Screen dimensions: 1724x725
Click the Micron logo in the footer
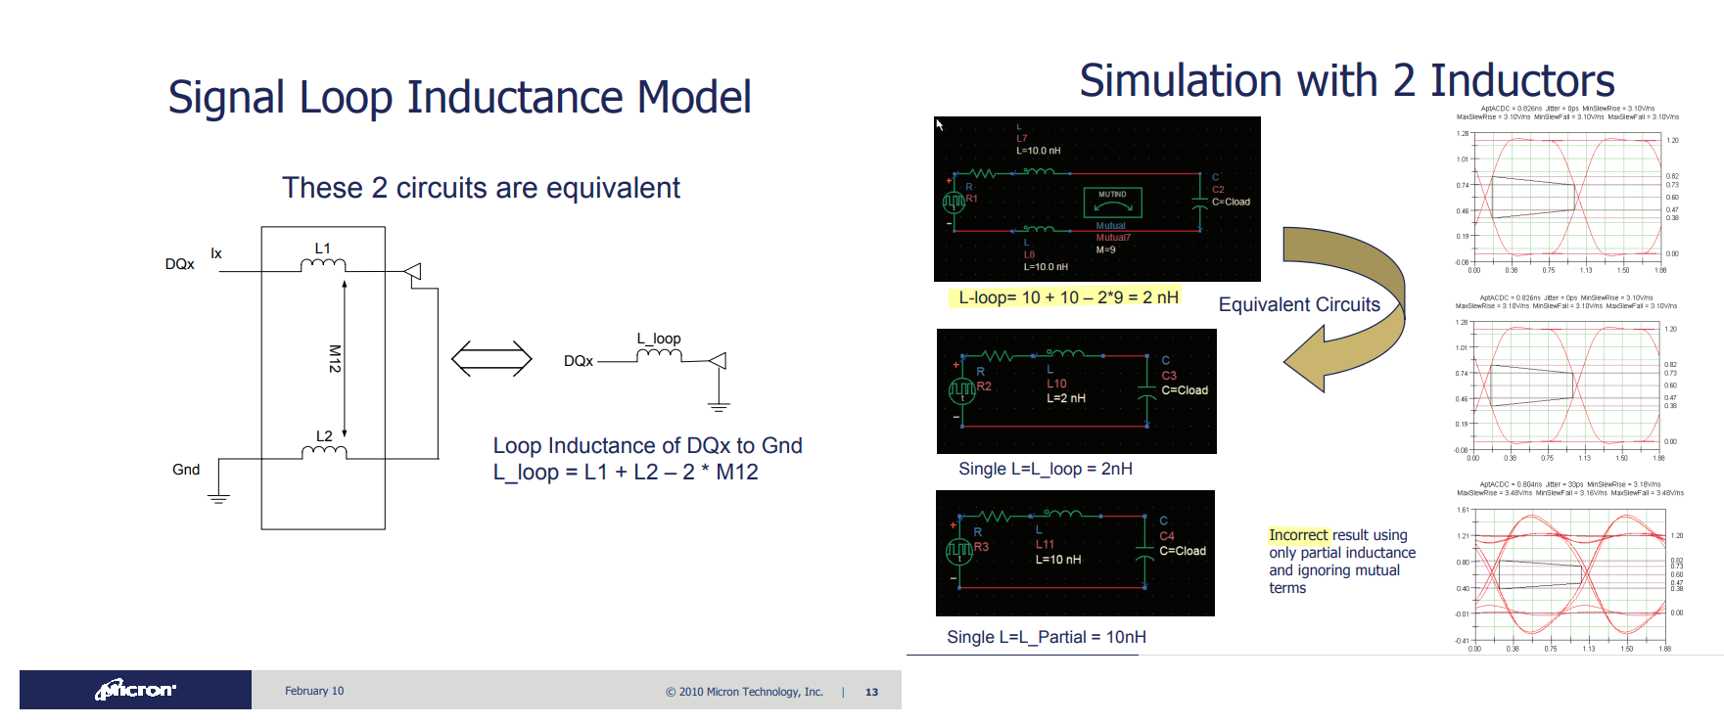135,690
